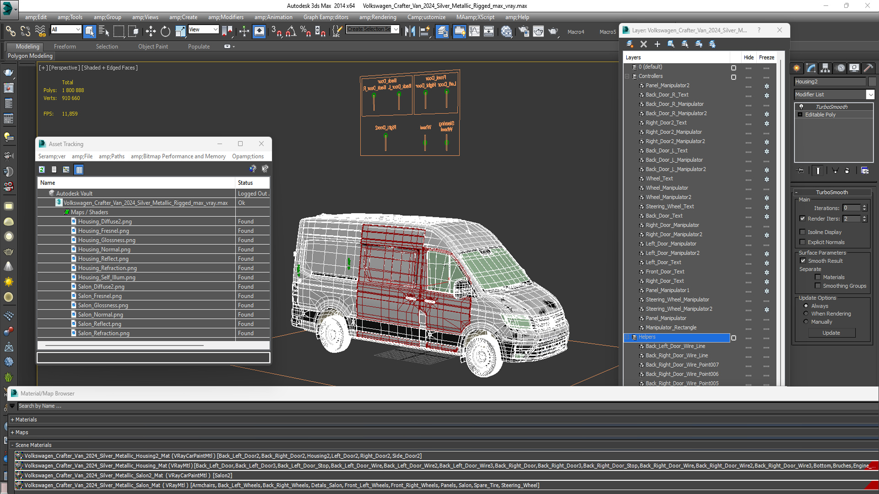Click the Hide column header
This screenshot has width=879, height=494.
(x=749, y=57)
